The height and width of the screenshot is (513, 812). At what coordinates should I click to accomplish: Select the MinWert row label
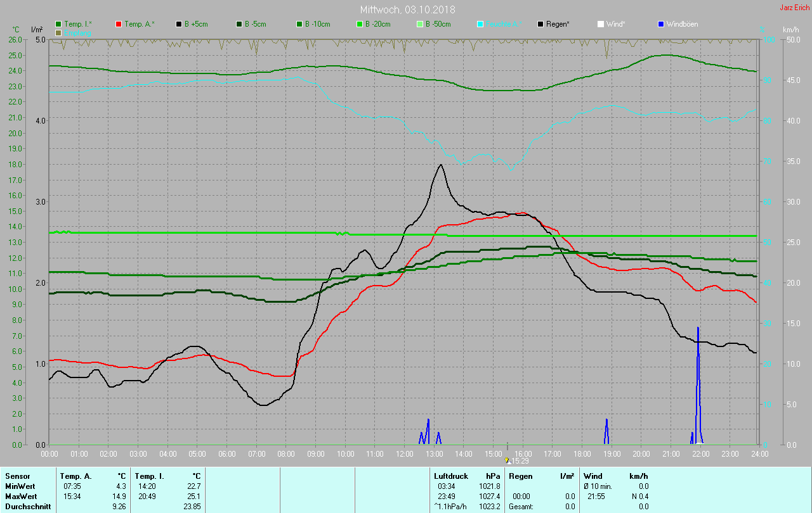(20, 486)
